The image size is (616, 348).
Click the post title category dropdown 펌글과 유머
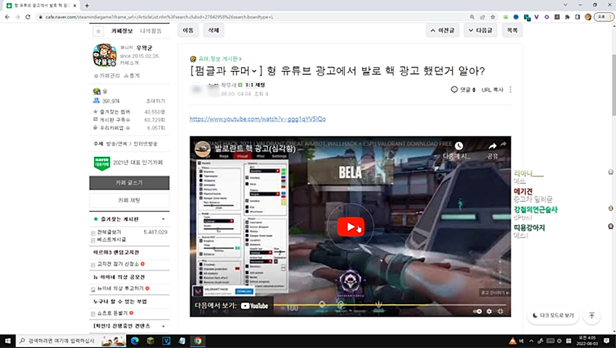[x=225, y=71]
